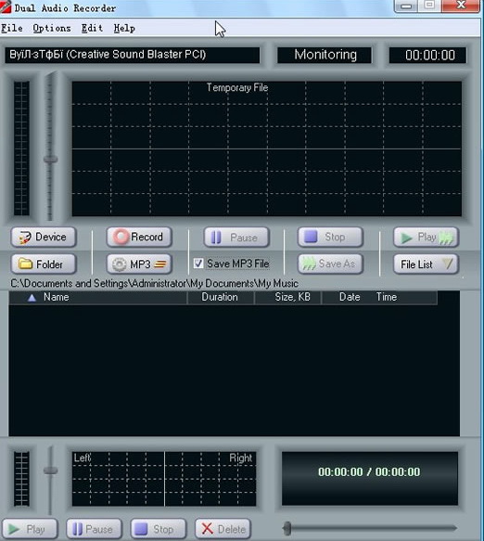Open the Edit menu
Image resolution: width=484 pixels, height=541 pixels.
[92, 28]
